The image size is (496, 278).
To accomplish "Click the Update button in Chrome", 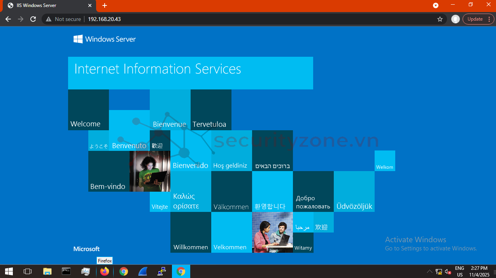I will [475, 19].
